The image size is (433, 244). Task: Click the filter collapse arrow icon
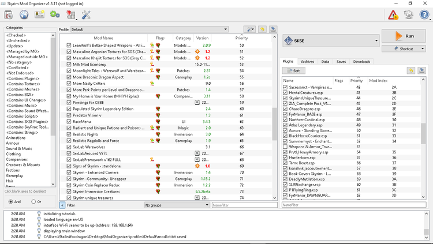62,205
